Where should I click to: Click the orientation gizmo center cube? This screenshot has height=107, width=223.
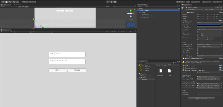131,13
